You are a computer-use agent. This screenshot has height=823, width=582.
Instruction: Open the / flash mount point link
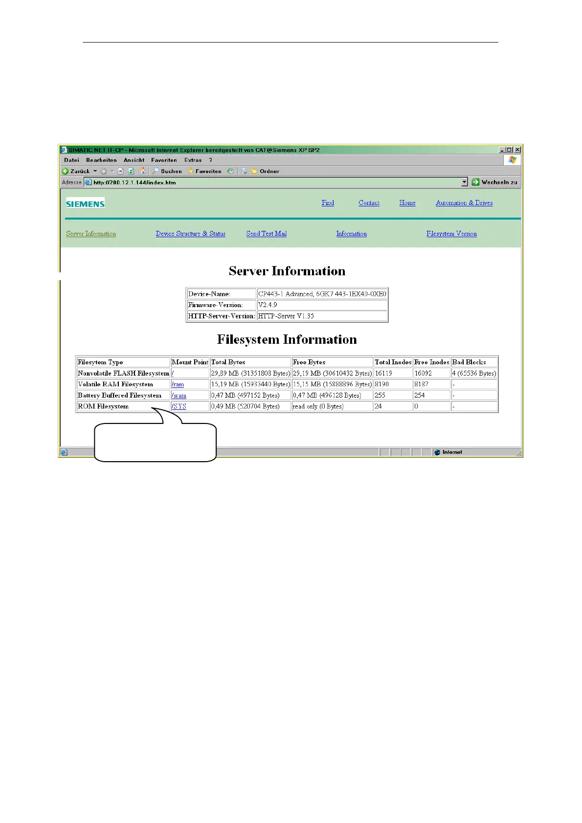point(173,373)
